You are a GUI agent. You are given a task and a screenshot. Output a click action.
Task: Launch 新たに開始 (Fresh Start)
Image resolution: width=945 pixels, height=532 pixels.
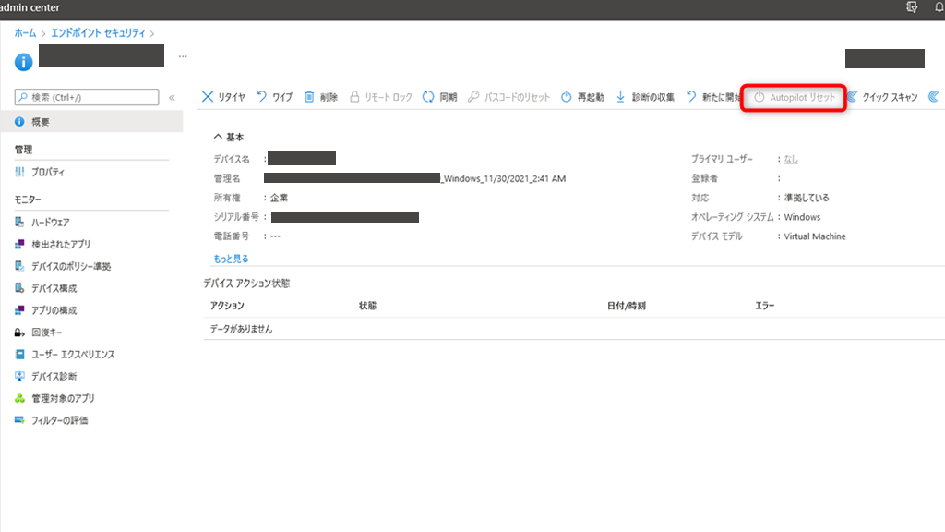(714, 95)
